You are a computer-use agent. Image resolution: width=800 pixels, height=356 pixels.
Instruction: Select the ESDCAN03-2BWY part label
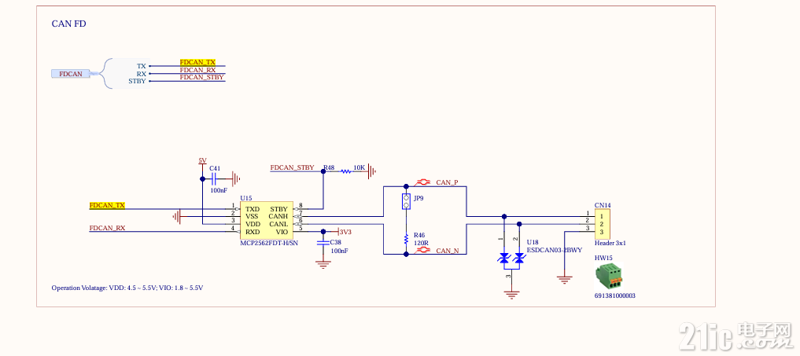point(554,251)
